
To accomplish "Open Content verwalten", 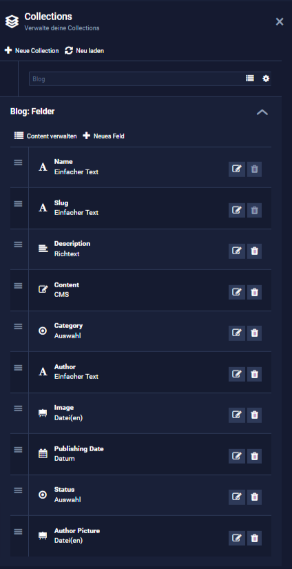I will 45,136.
